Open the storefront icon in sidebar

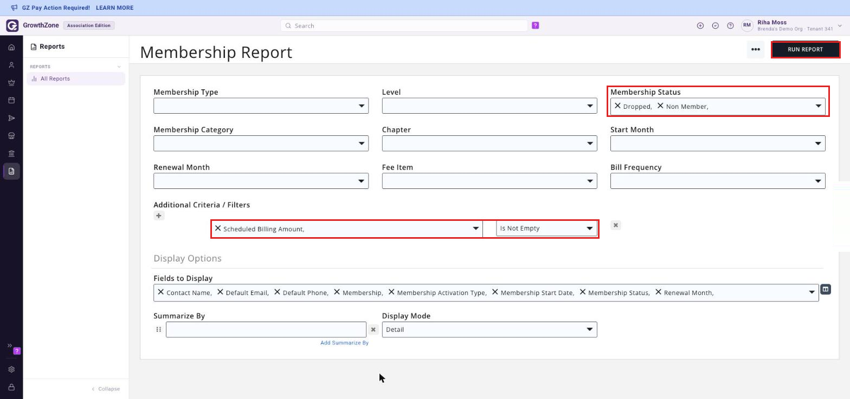11,136
